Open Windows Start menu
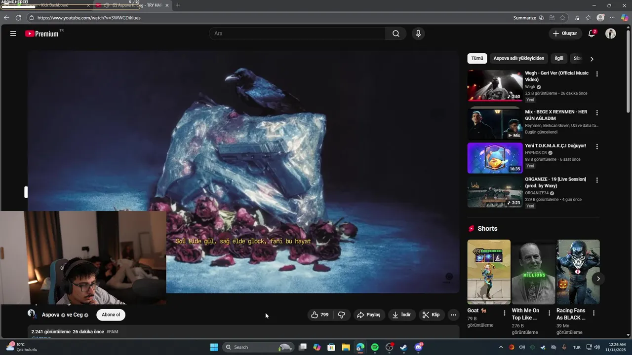632x355 pixels. (x=214, y=347)
